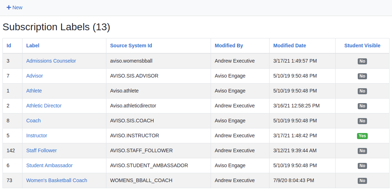Click the green Yes badge for Instructor
The image size is (392, 191).
click(x=362, y=136)
